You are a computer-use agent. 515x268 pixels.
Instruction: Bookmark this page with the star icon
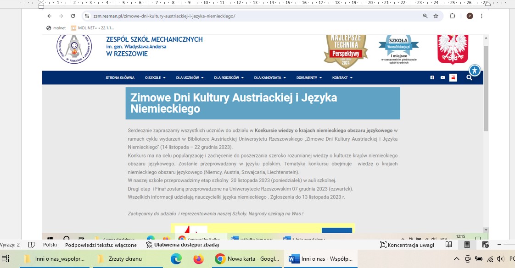point(436,16)
